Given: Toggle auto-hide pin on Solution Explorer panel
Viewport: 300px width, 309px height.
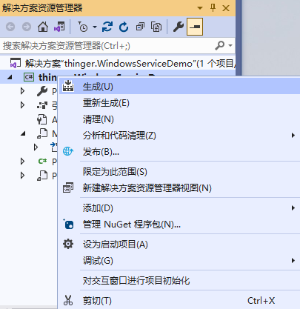Looking at the screenshot, I should (213, 8).
